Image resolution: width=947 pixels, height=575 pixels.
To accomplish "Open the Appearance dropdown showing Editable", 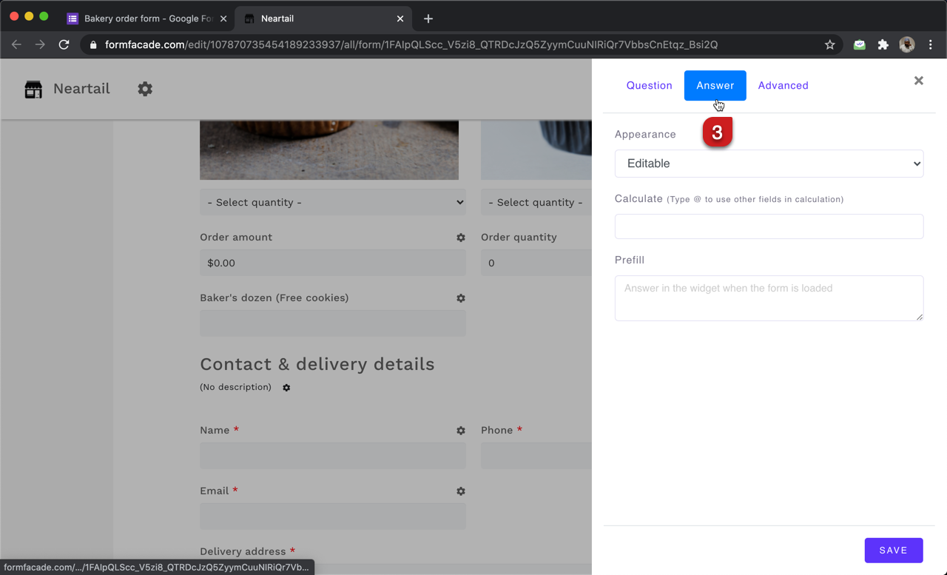I will [x=769, y=164].
